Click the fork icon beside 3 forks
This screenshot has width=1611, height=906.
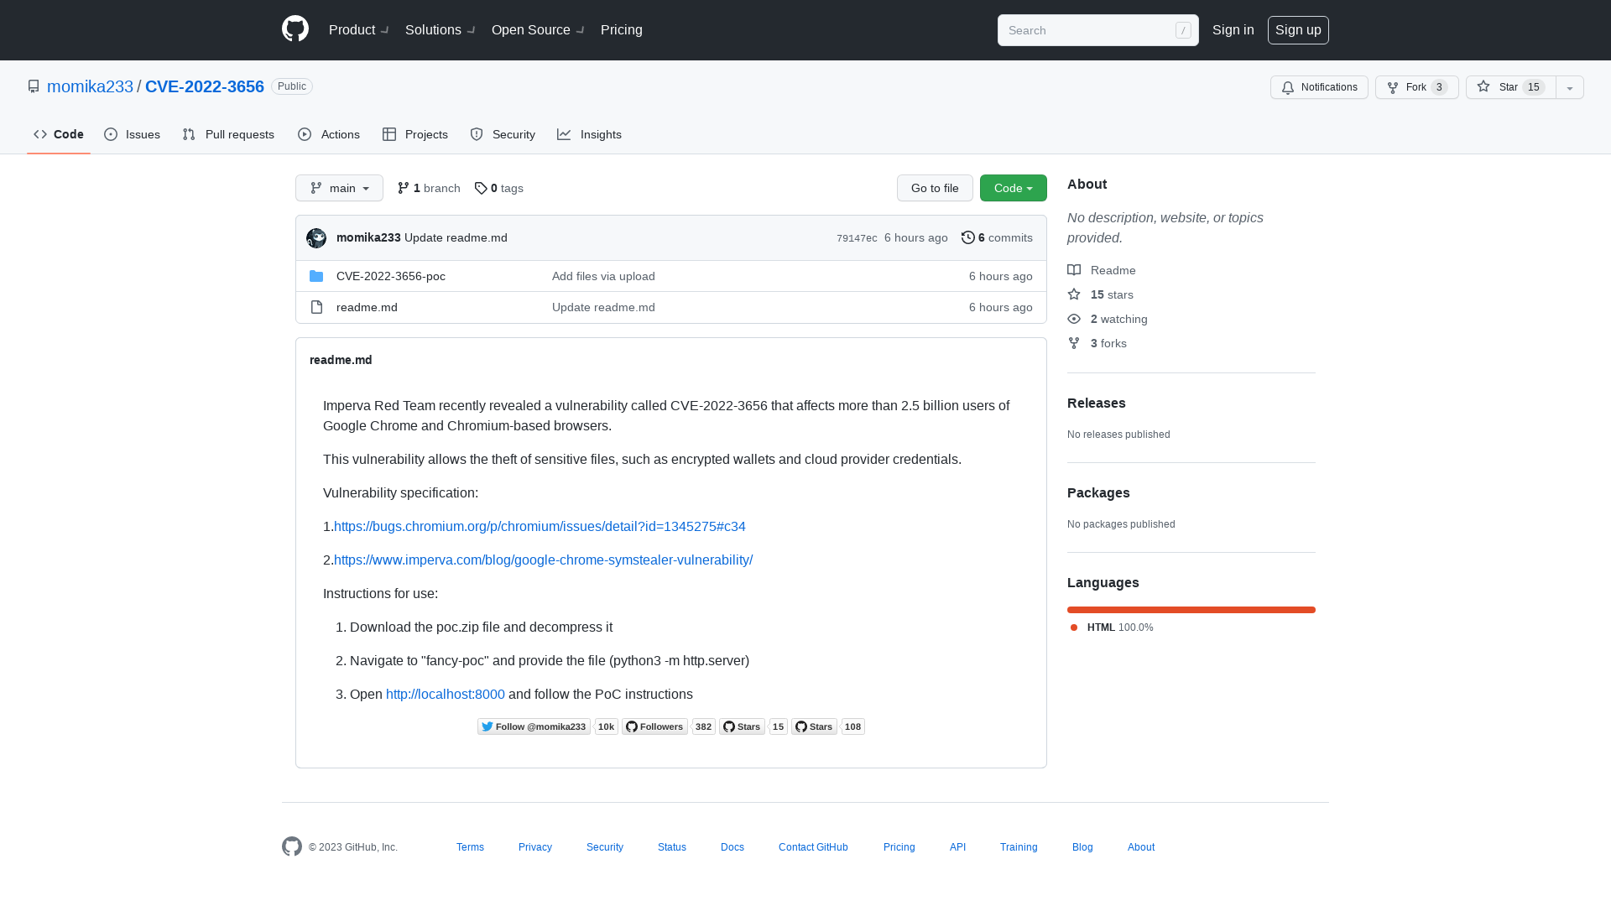1074,343
